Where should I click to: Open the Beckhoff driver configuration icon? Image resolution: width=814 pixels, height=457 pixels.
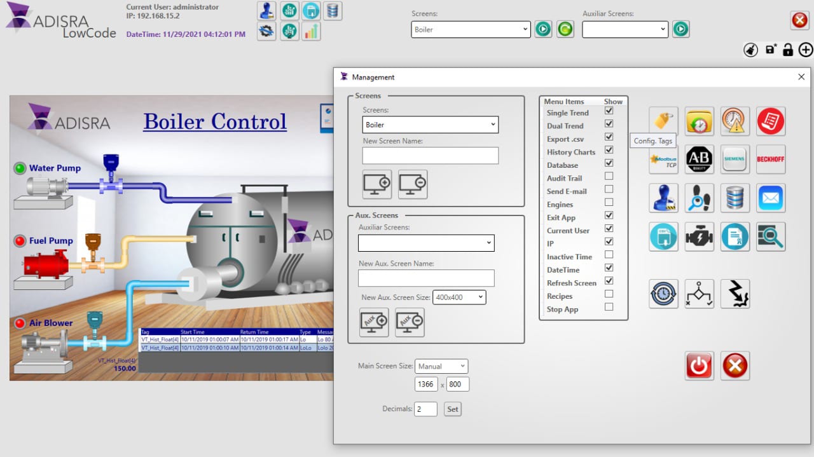coord(771,159)
